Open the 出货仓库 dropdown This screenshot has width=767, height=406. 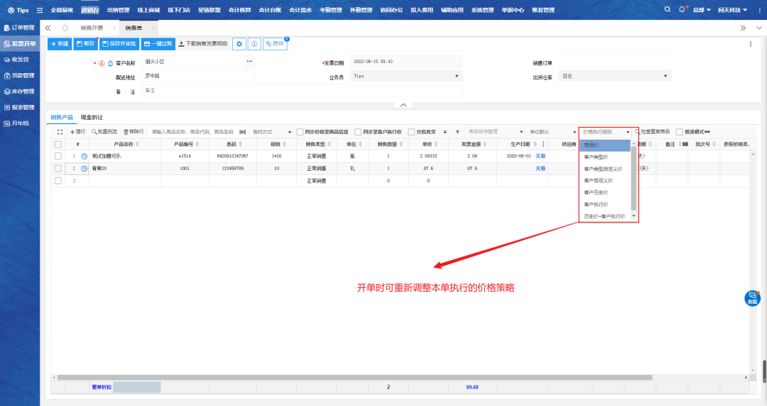(614, 76)
